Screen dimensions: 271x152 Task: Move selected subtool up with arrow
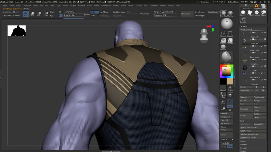[257, 87]
